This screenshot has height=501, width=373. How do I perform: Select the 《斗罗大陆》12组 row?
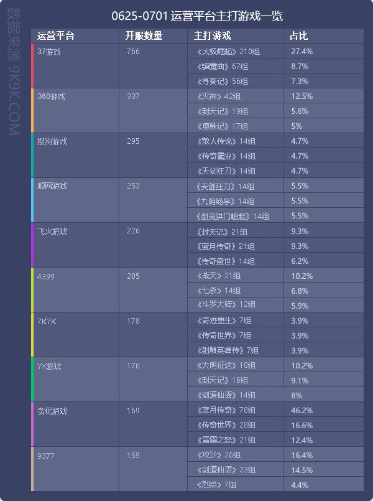(275, 304)
